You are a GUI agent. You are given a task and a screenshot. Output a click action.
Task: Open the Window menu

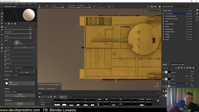click(16, 4)
